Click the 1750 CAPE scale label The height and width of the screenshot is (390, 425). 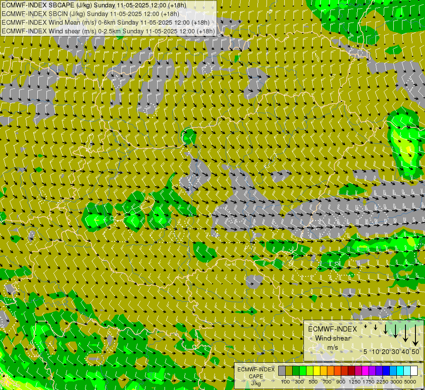point(369,382)
